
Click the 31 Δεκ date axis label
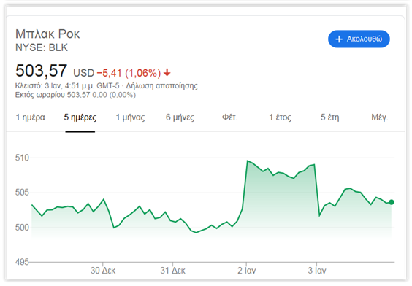pyautogui.click(x=173, y=271)
